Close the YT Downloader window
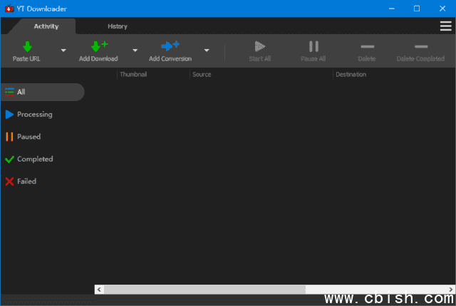The height and width of the screenshot is (306, 456). [x=442, y=9]
